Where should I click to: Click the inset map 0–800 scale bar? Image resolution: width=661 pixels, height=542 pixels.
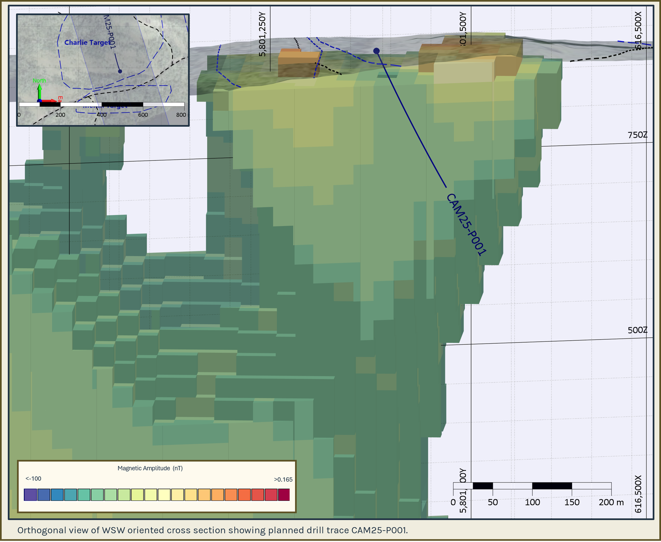click(x=101, y=105)
